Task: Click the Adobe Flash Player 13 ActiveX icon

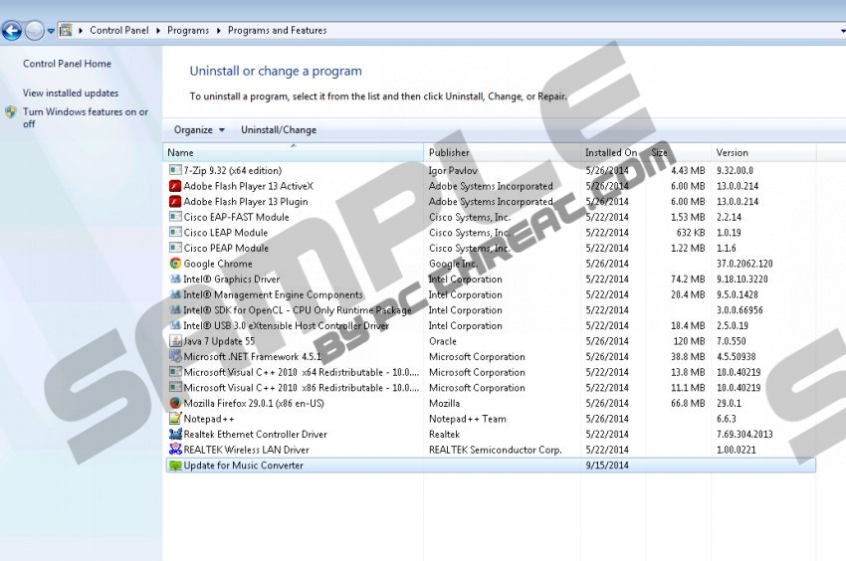Action: point(175,186)
